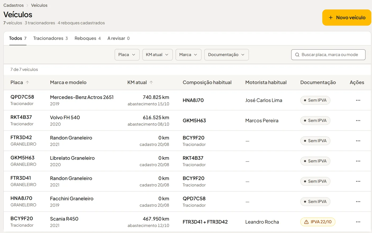Click the sort arrow next to KM atual header

coord(151,83)
